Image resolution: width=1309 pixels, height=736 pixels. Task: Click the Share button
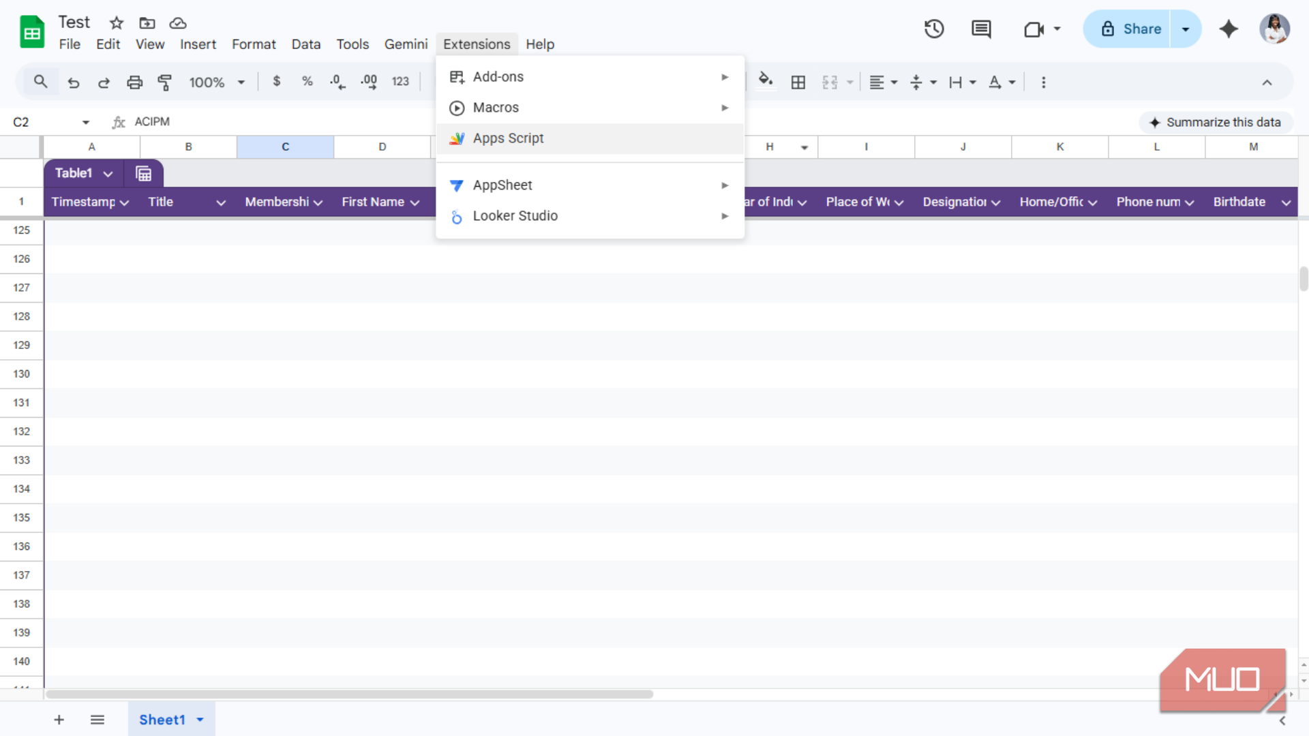[x=1128, y=29]
